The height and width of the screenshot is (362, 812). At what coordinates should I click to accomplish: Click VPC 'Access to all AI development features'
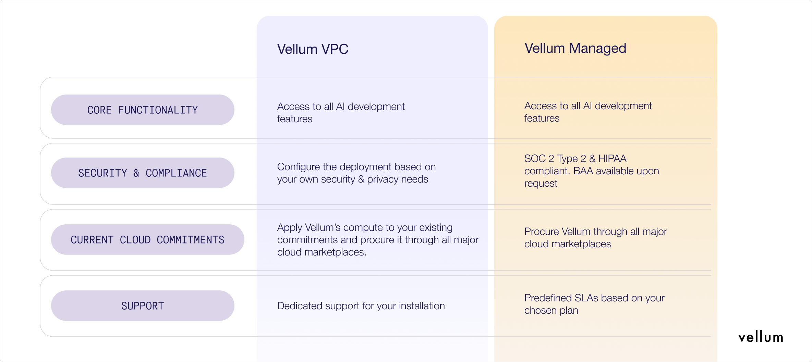(x=341, y=112)
